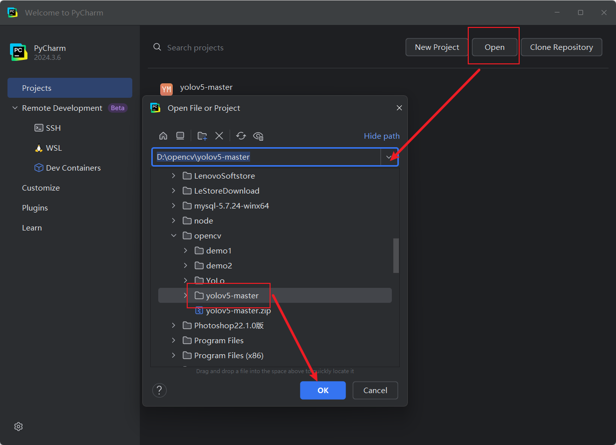
Task: Expand the demo1 folder
Action: click(185, 250)
